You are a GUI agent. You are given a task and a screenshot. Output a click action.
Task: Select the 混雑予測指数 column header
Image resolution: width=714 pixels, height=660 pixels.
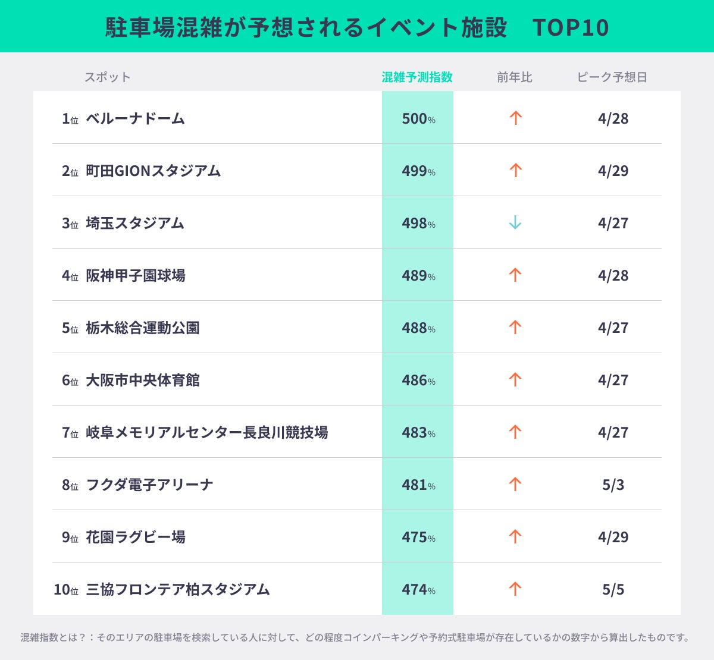(x=417, y=77)
